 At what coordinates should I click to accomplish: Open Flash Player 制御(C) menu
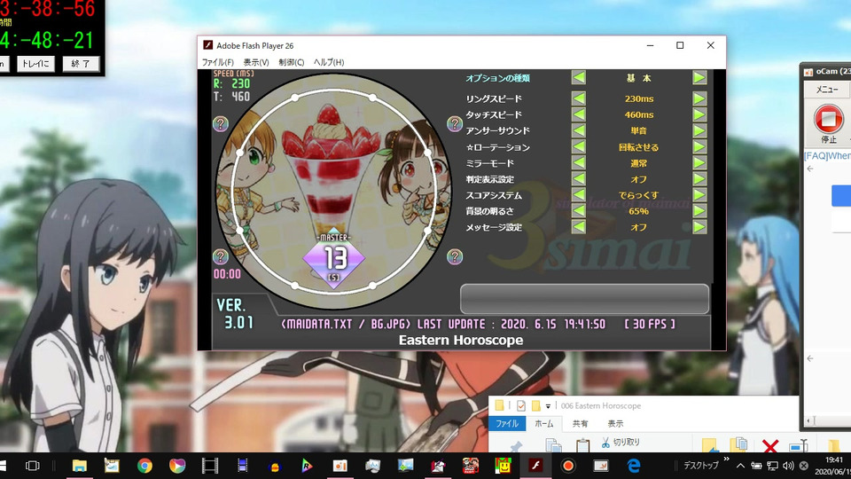[x=292, y=62]
